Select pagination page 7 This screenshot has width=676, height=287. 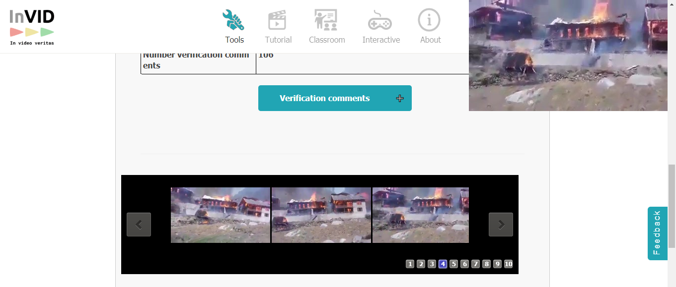[475, 264]
